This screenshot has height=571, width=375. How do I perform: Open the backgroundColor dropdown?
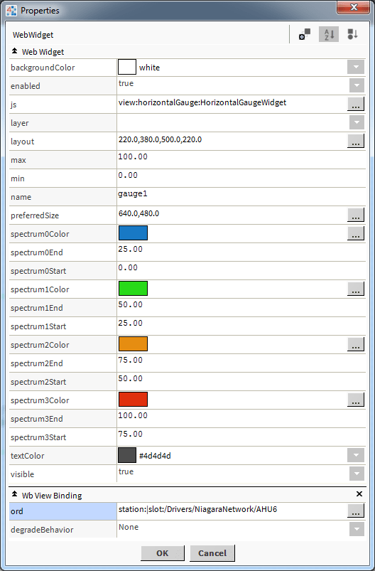tap(356, 68)
